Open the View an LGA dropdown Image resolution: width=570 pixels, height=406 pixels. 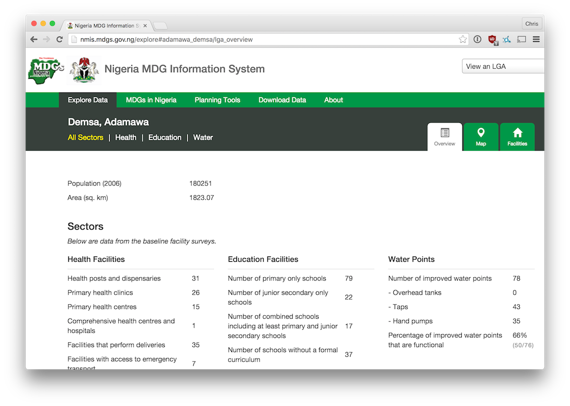(x=503, y=66)
